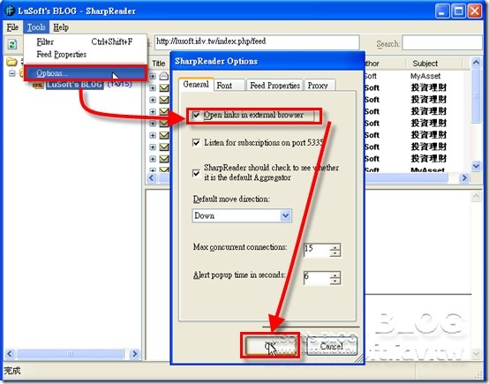This screenshot has width=489, height=384.
Task: Open the Tools menu
Action: pyautogui.click(x=36, y=27)
